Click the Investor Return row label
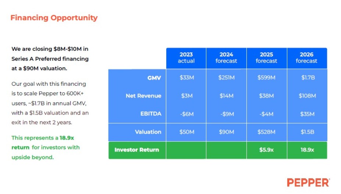The image size is (341, 194). [137, 150]
